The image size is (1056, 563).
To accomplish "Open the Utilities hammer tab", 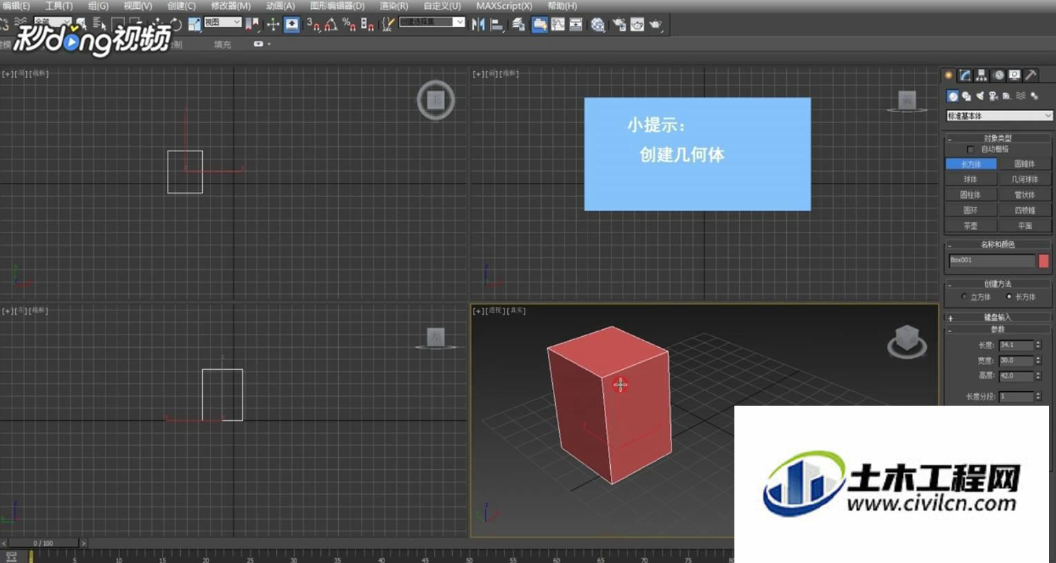I will 1030,75.
